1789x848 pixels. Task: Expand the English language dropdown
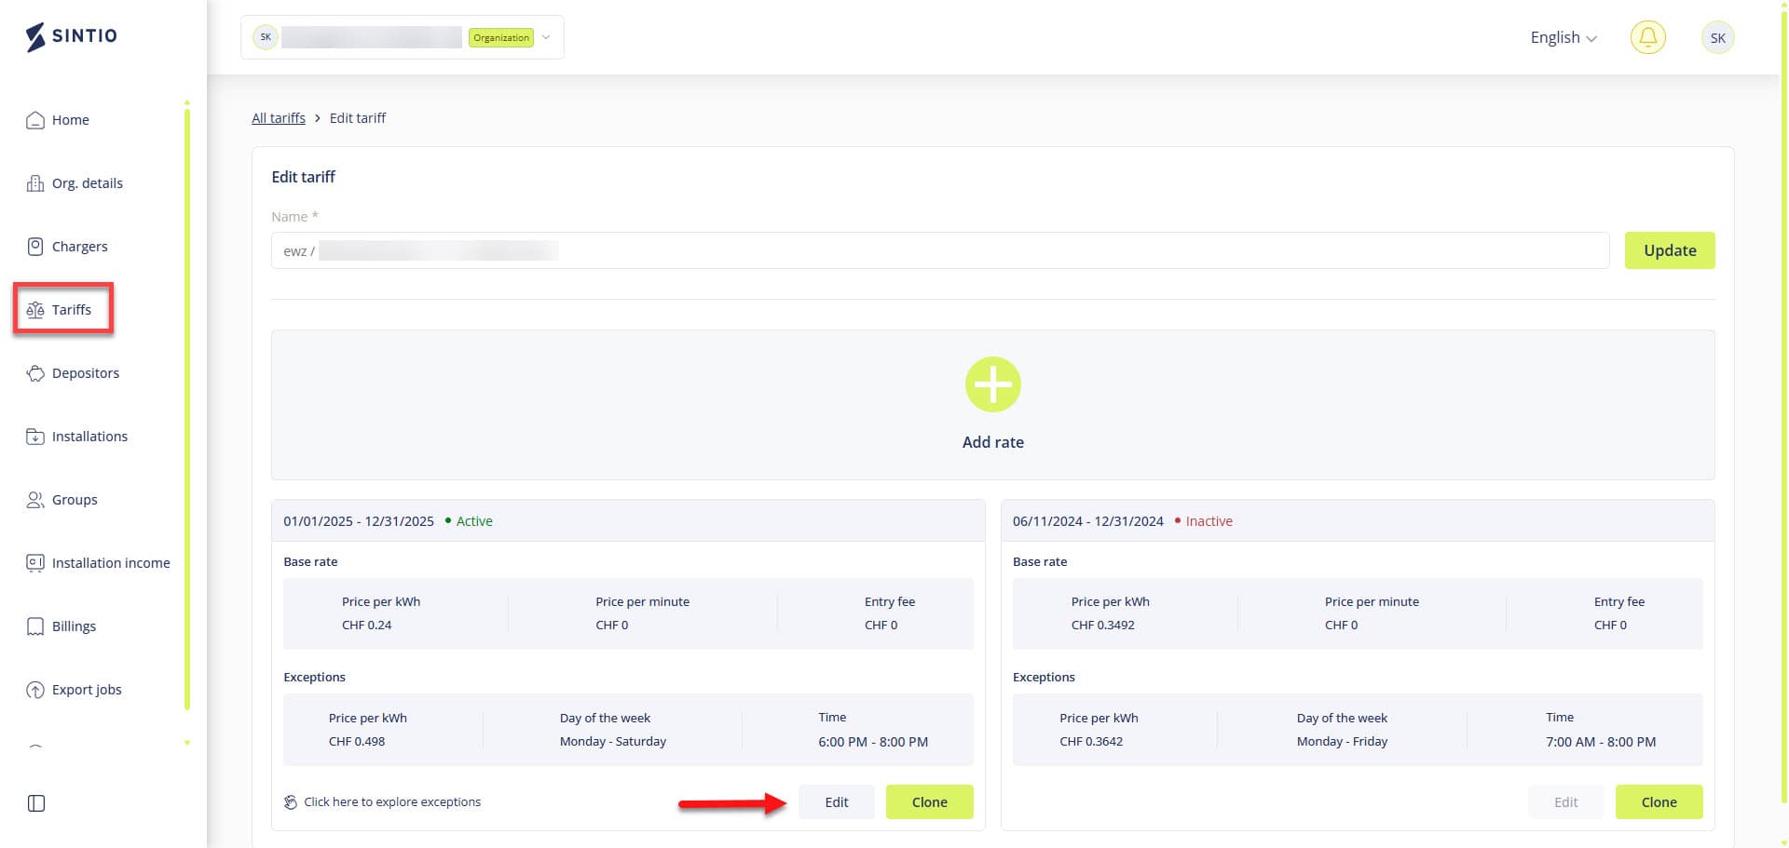pyautogui.click(x=1563, y=38)
